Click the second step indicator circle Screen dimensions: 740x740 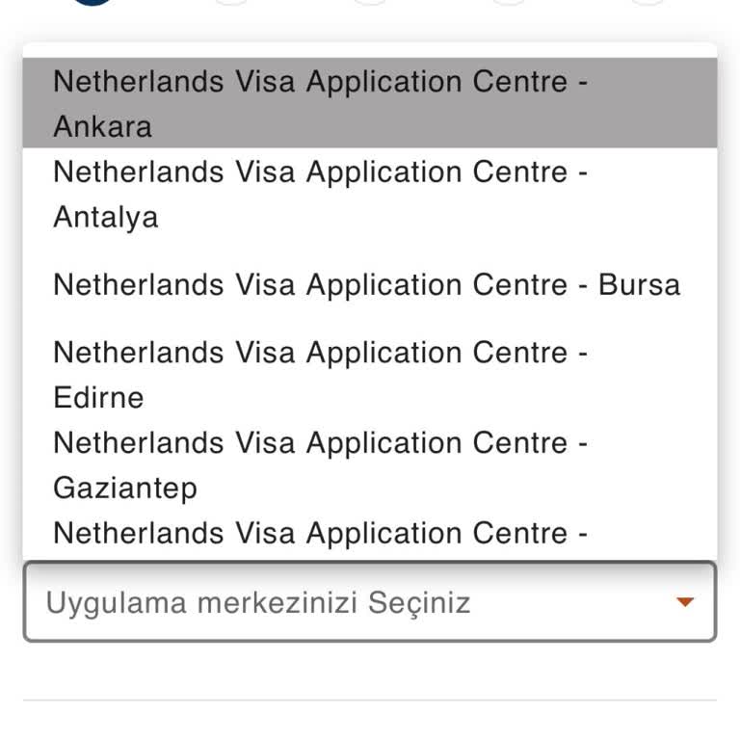coord(231,2)
